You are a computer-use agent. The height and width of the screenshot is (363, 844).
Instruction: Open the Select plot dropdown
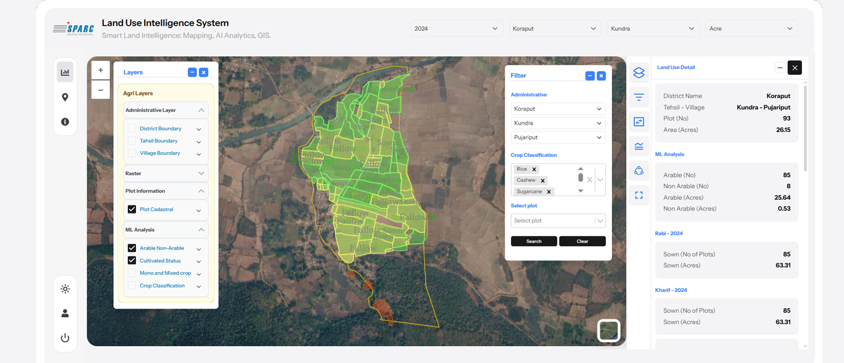click(x=558, y=221)
